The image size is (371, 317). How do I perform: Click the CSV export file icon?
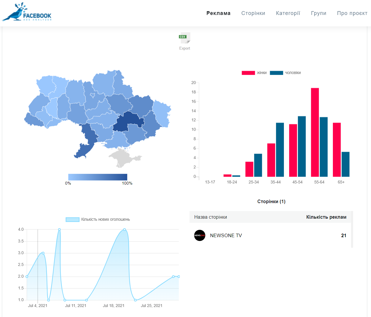pyautogui.click(x=185, y=38)
